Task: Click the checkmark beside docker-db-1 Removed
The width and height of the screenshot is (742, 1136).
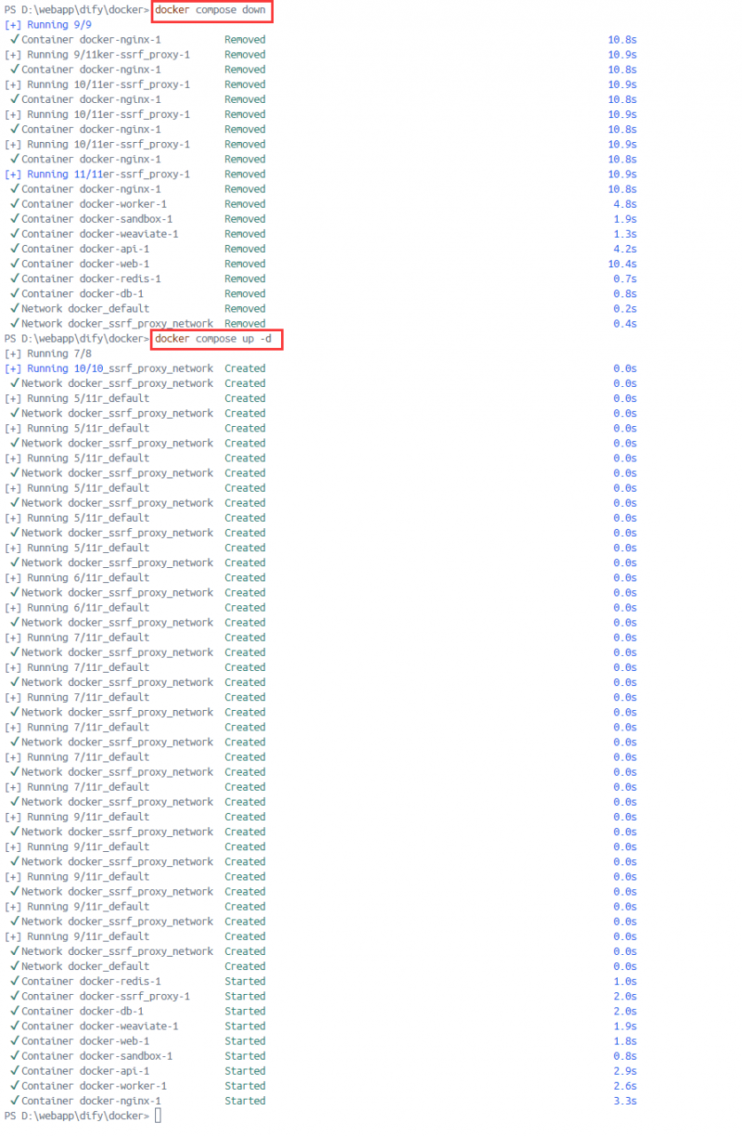Action: 14,294
